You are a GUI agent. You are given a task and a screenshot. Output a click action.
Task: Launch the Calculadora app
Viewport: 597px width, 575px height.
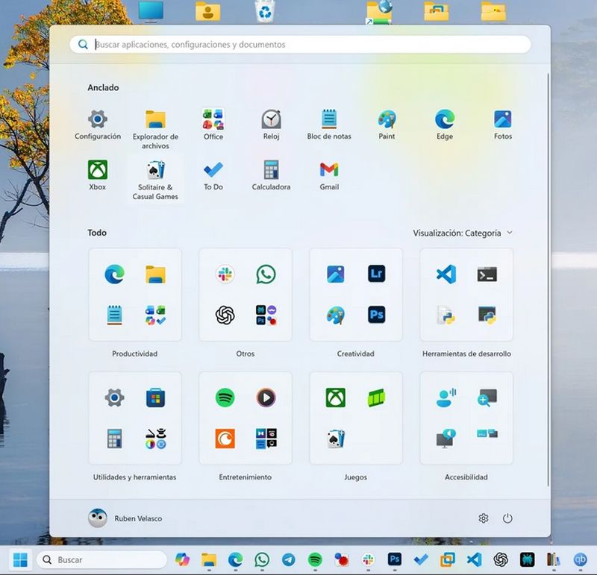[270, 171]
